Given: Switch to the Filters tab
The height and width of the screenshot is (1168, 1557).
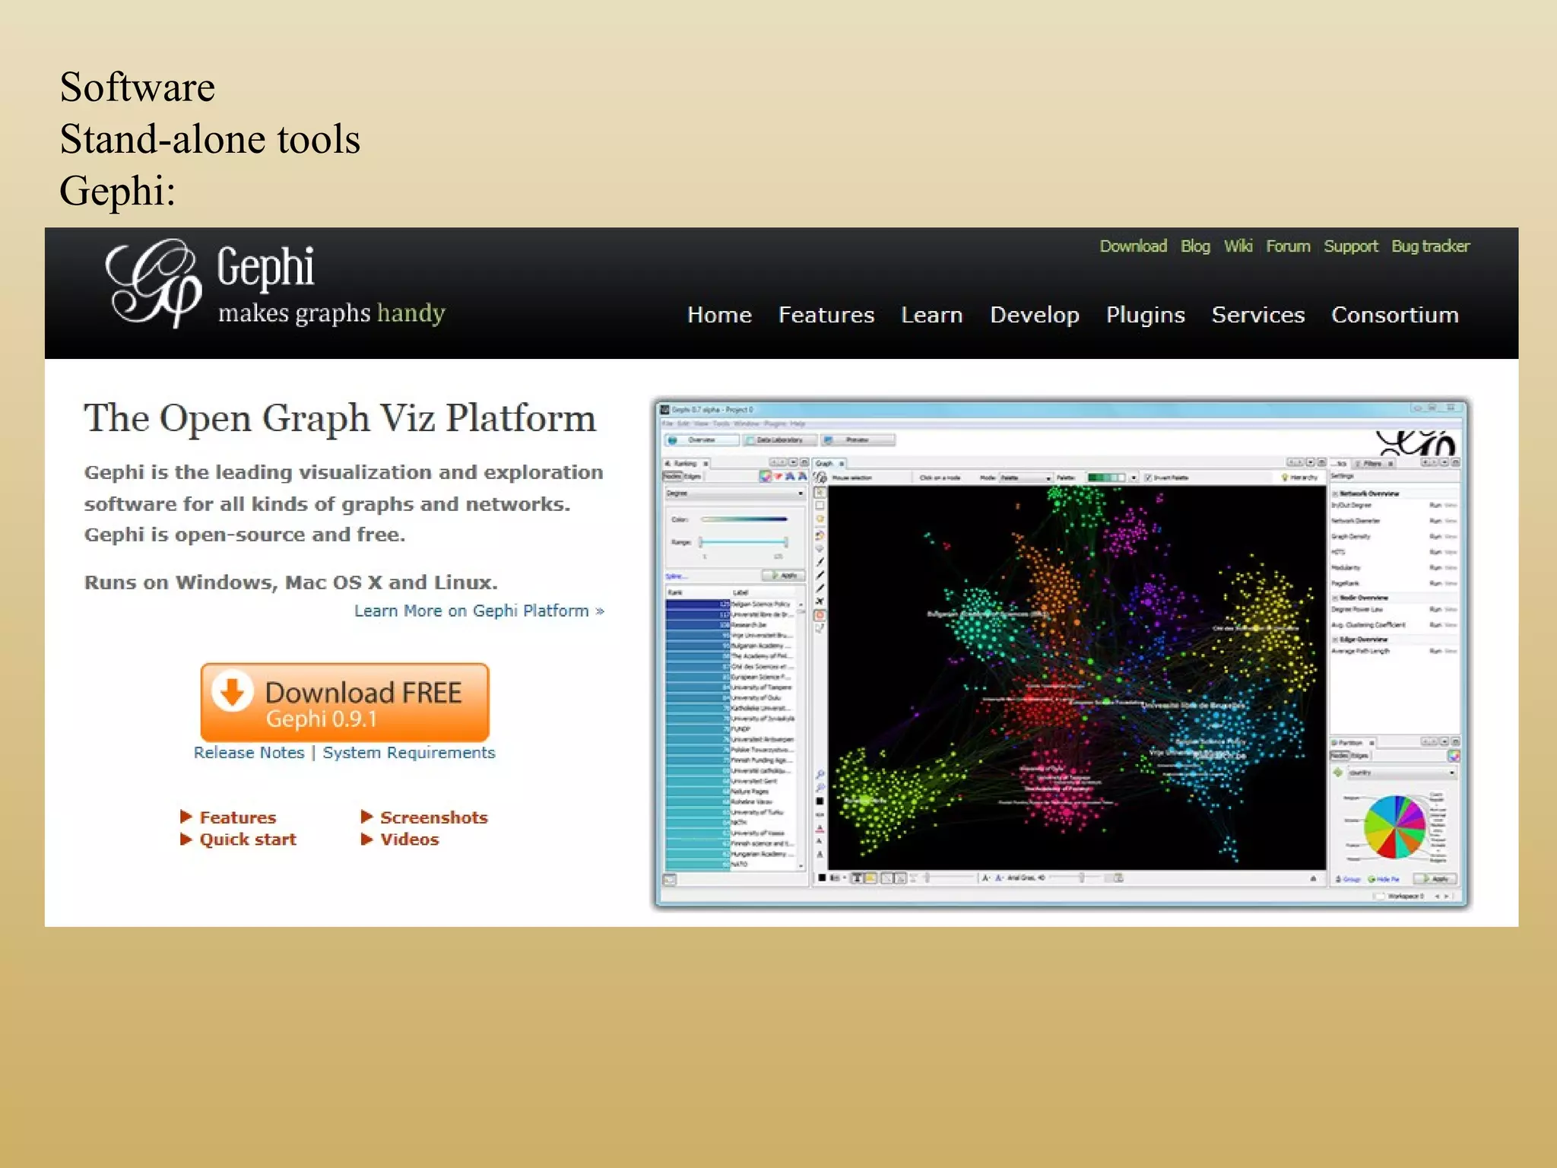Looking at the screenshot, I should [x=1374, y=463].
